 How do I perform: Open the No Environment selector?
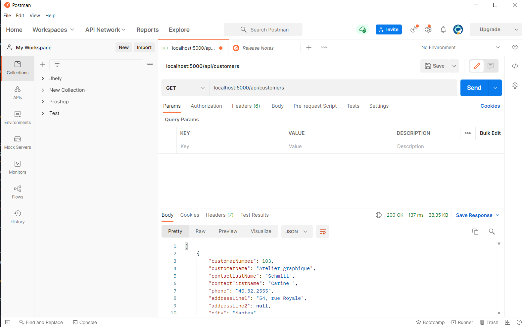click(x=460, y=47)
